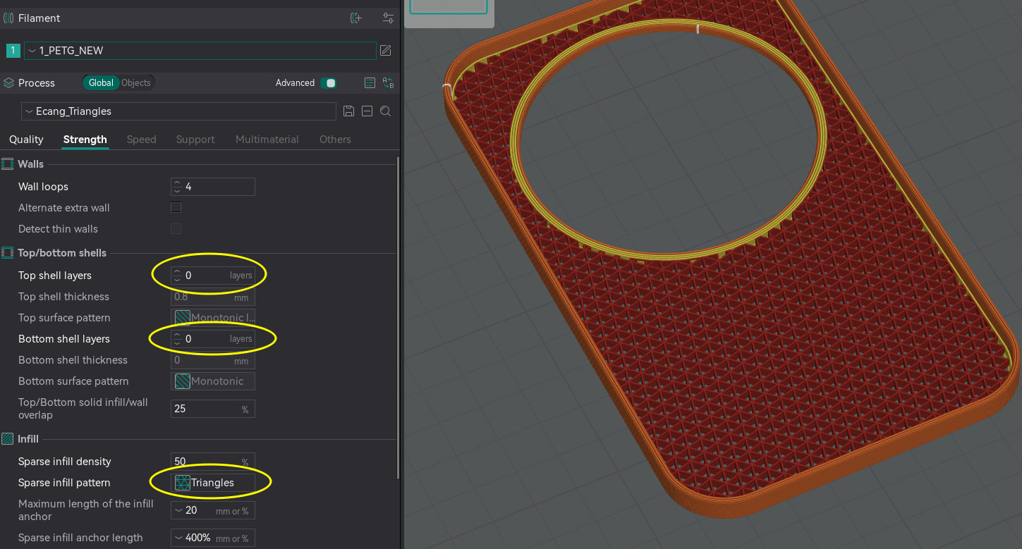Open the process settings list icon
The height and width of the screenshot is (549, 1022).
click(x=370, y=83)
